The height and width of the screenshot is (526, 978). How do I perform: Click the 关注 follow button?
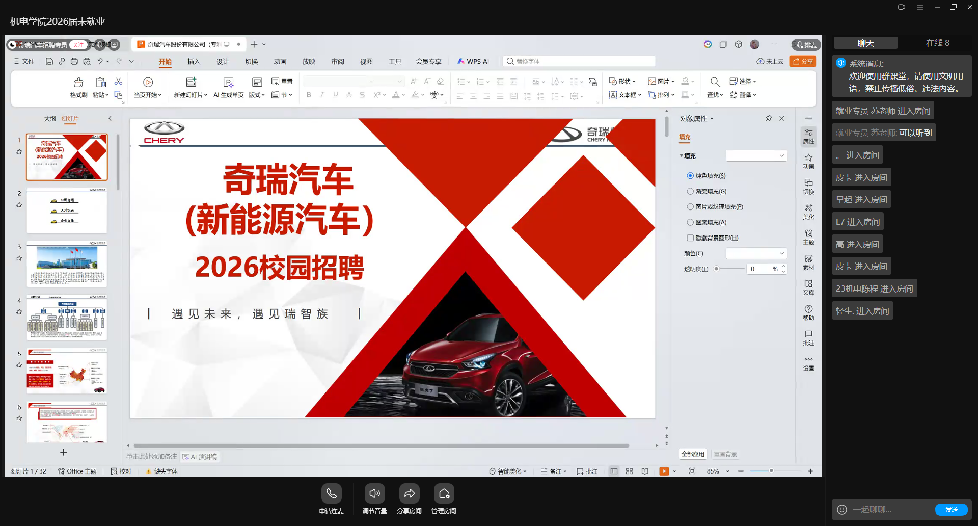point(78,45)
